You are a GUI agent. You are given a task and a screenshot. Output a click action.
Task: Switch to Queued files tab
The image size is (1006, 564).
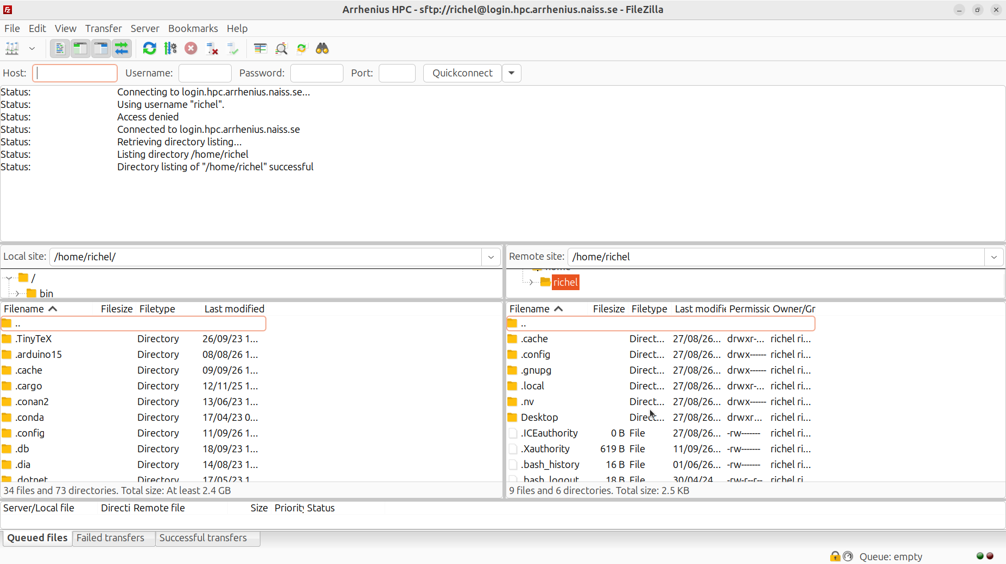[37, 538]
